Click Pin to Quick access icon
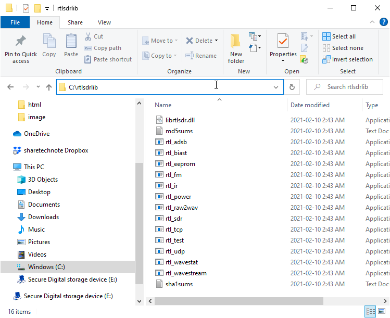This screenshot has height=318, width=390. pyautogui.click(x=21, y=41)
